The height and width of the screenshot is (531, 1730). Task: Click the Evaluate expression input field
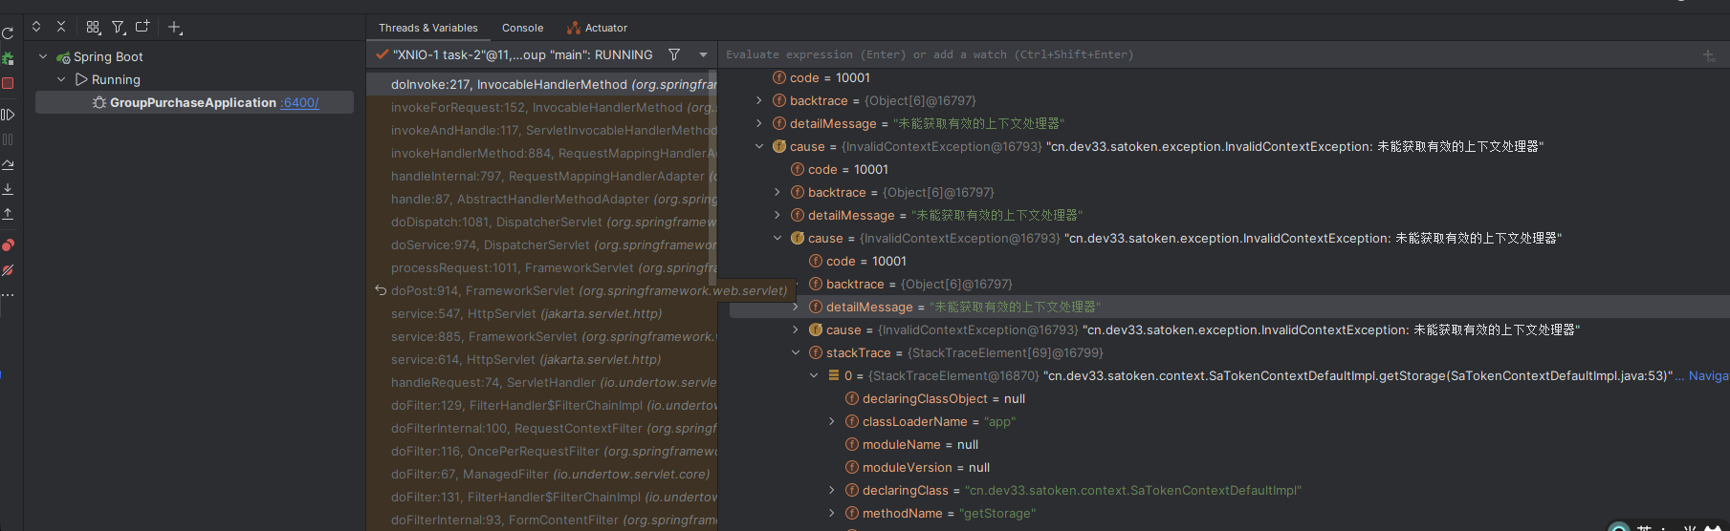tap(1210, 54)
